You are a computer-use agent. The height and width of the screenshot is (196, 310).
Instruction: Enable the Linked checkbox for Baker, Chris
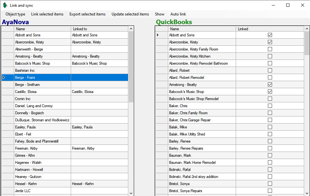click(270, 106)
